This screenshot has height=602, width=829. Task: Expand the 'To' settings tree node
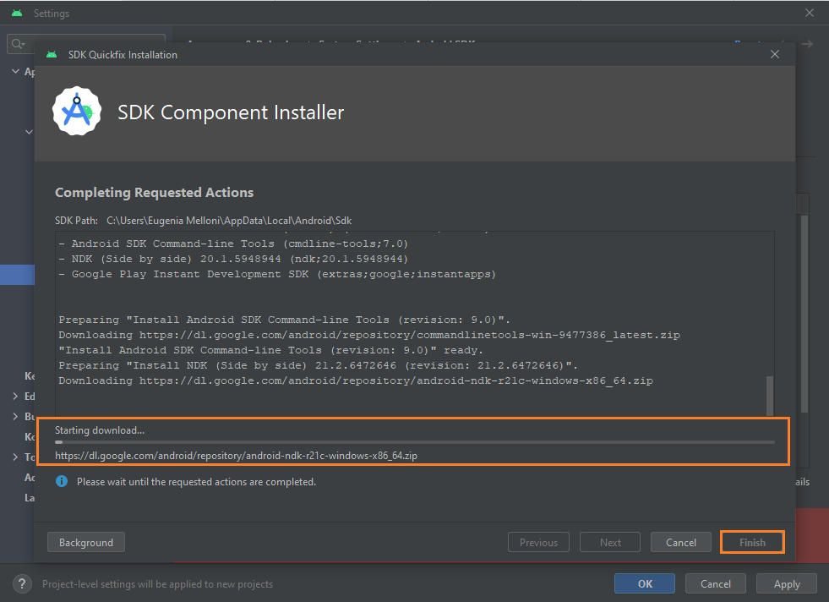click(15, 457)
